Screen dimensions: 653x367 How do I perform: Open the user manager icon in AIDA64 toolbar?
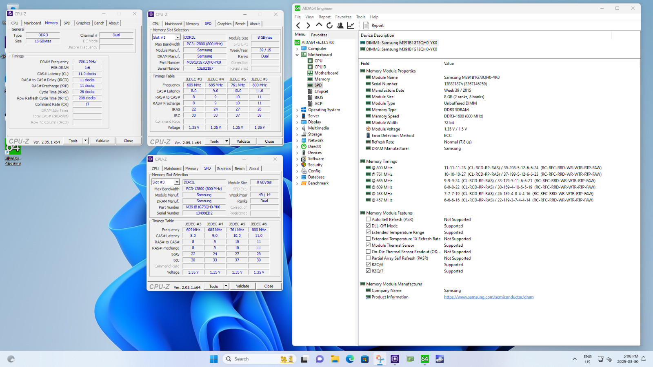[x=340, y=25]
